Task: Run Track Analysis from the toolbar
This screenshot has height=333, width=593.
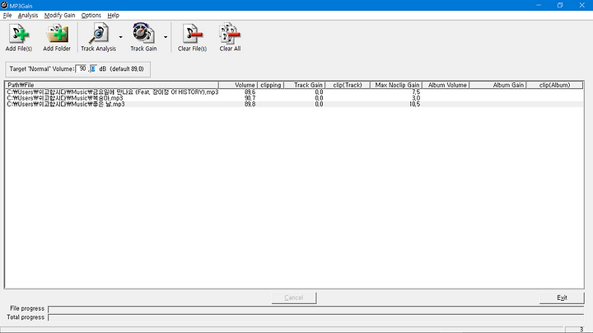Action: (98, 37)
